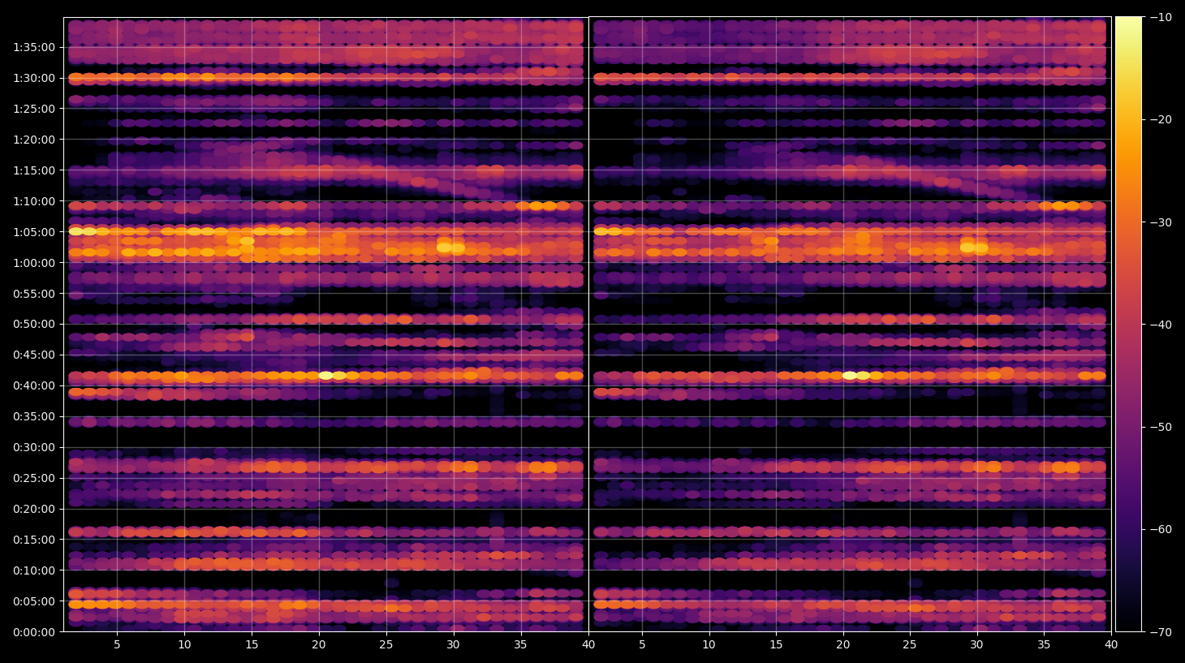Click x-axis tick 40 under the right heatmap
The height and width of the screenshot is (663, 1185).
coord(1110,645)
